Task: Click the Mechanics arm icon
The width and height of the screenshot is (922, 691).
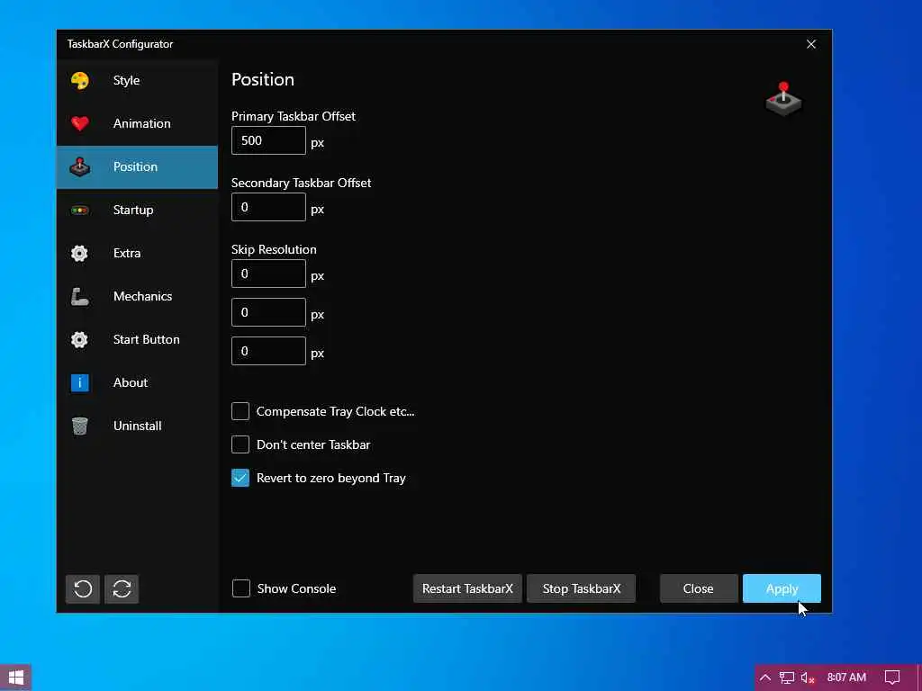Action: [80, 297]
